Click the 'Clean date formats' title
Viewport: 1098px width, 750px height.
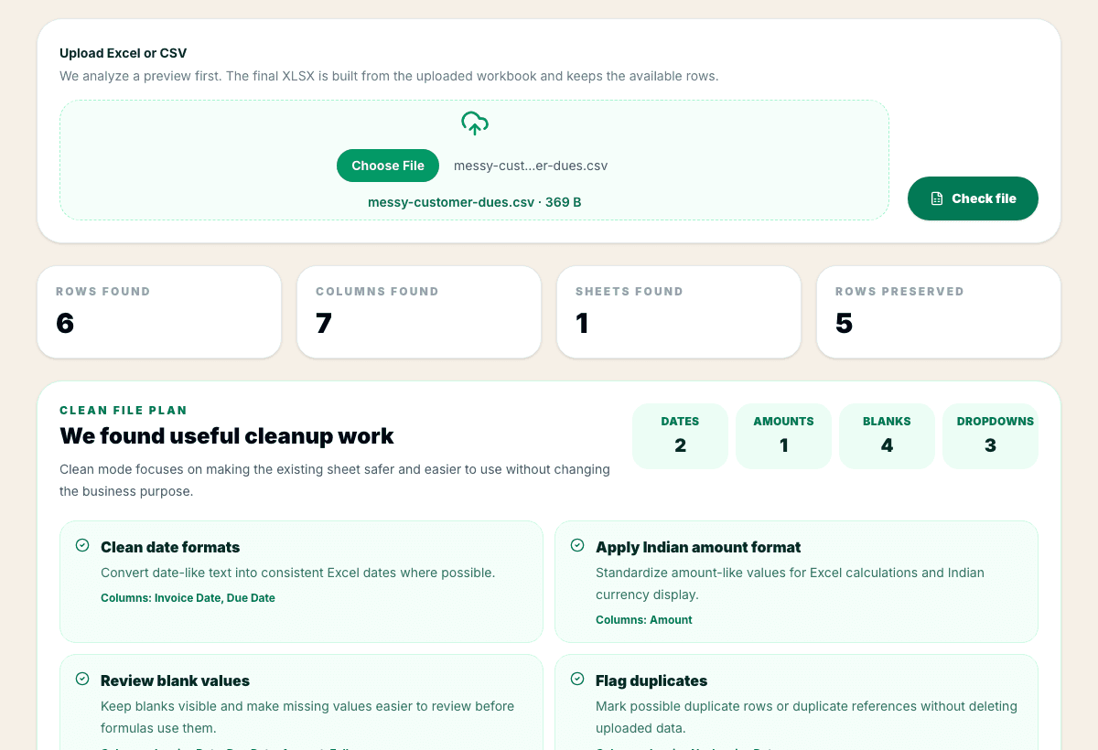tap(170, 547)
